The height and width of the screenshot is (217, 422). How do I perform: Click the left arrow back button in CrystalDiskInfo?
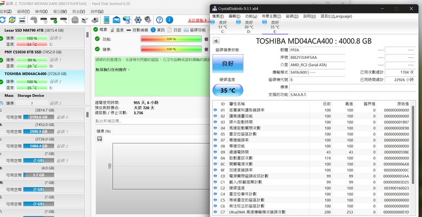[x=216, y=41]
